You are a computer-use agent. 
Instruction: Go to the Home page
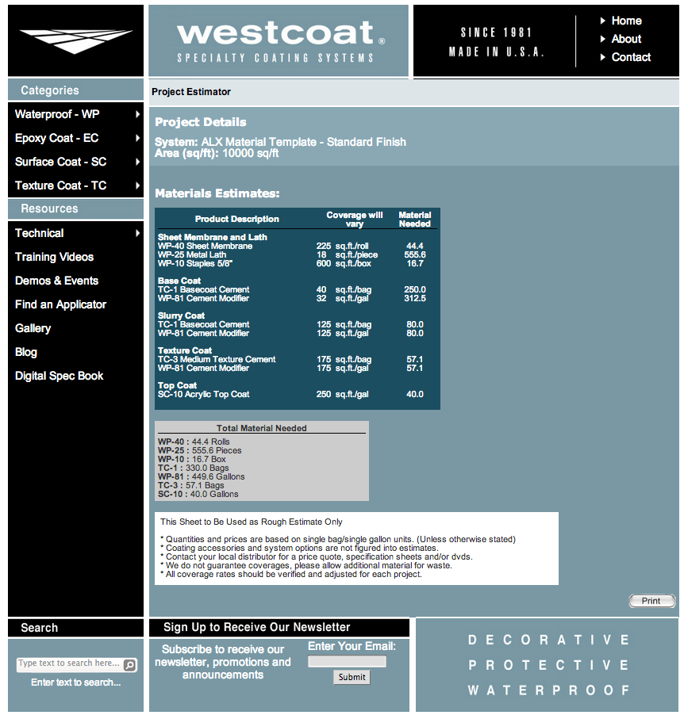(x=626, y=21)
